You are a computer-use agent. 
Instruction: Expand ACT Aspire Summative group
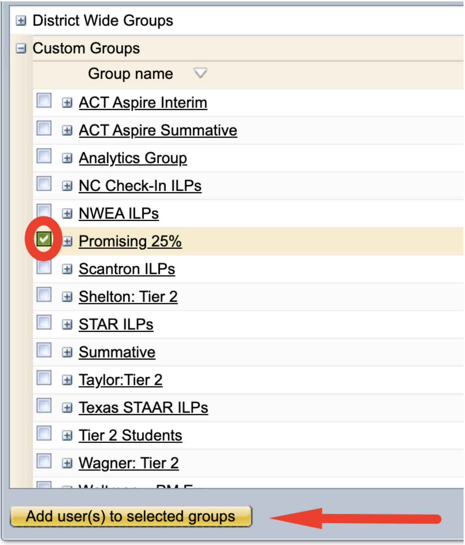(x=67, y=130)
